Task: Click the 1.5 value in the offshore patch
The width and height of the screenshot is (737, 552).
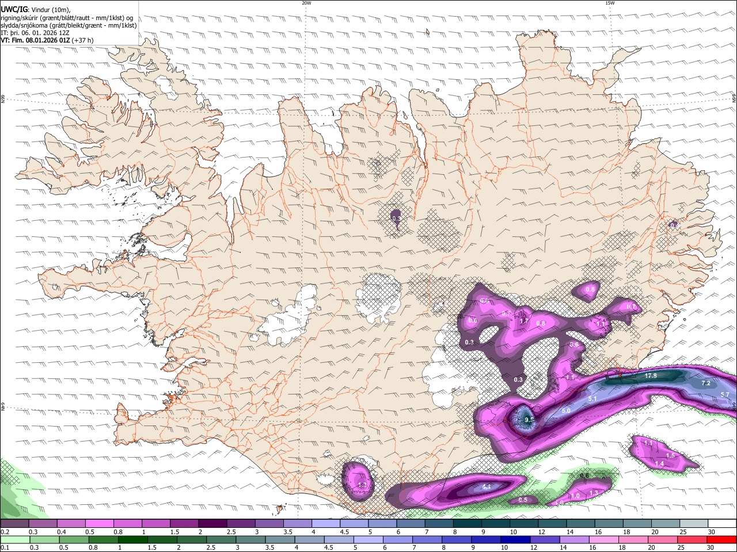Action: click(670, 455)
